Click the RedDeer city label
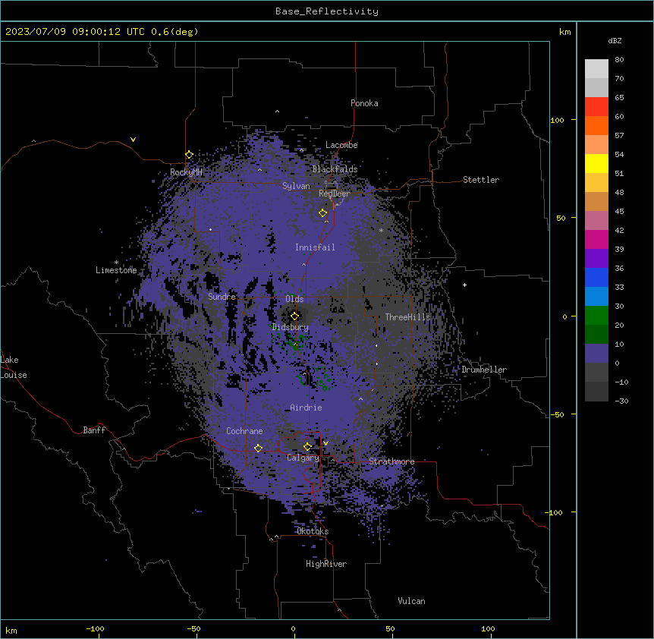Image resolution: width=654 pixels, height=639 pixels. click(335, 194)
